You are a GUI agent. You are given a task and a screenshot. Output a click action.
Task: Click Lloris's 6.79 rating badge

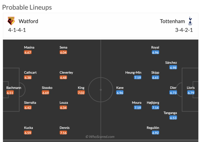[x=191, y=93]
